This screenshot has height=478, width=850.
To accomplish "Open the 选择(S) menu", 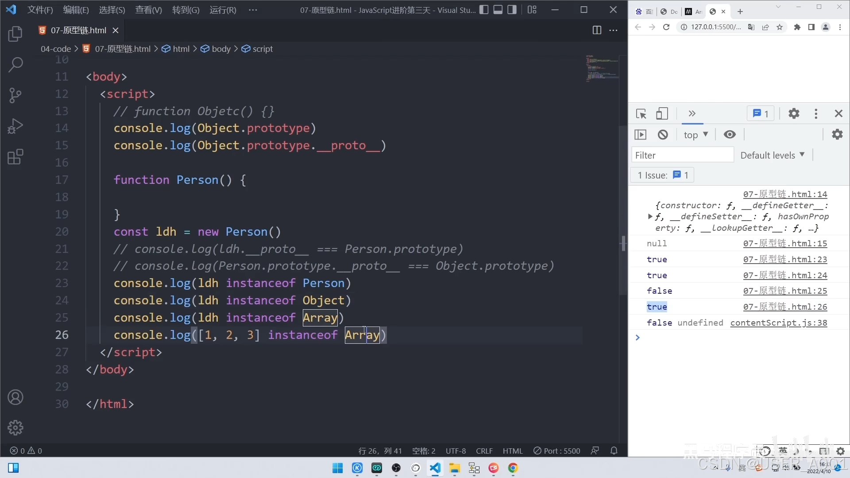I will point(112,10).
